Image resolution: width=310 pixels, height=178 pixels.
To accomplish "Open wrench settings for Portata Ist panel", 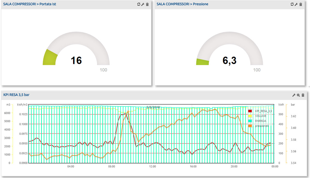I will (143, 4).
